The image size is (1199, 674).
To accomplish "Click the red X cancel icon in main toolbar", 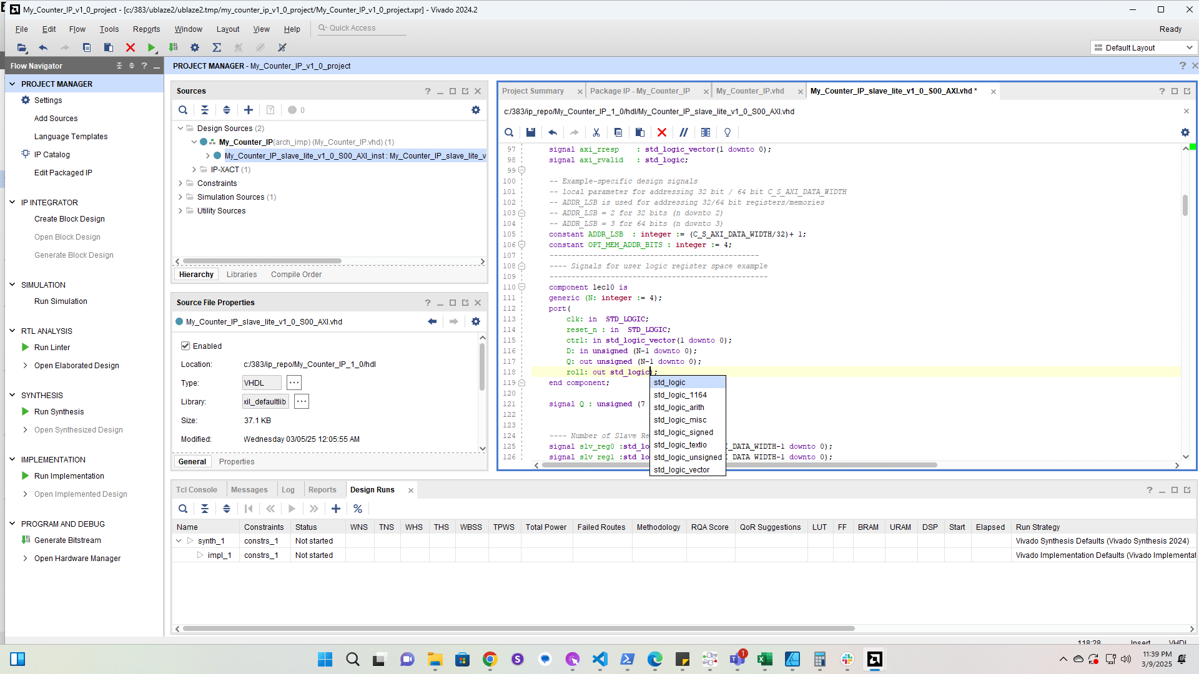I will [x=131, y=47].
